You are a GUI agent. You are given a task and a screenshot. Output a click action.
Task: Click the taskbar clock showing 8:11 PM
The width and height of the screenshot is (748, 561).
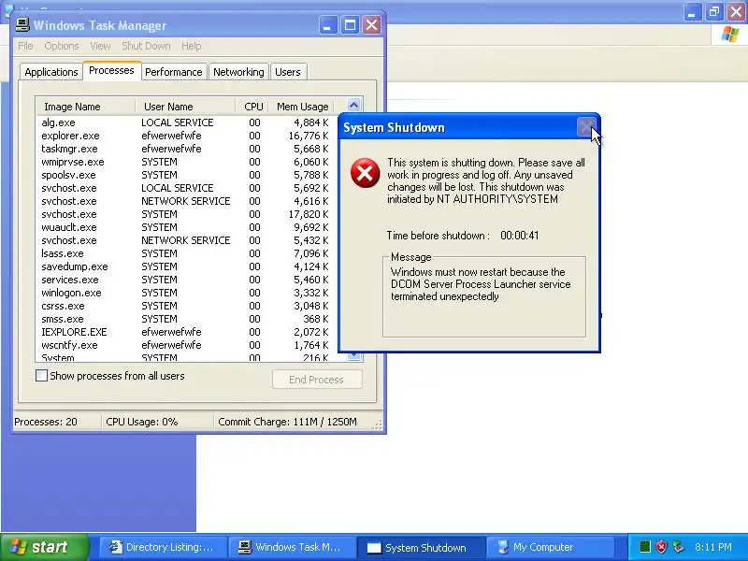[713, 547]
